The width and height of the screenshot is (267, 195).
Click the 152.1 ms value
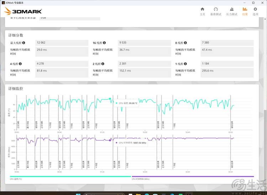click(145, 73)
